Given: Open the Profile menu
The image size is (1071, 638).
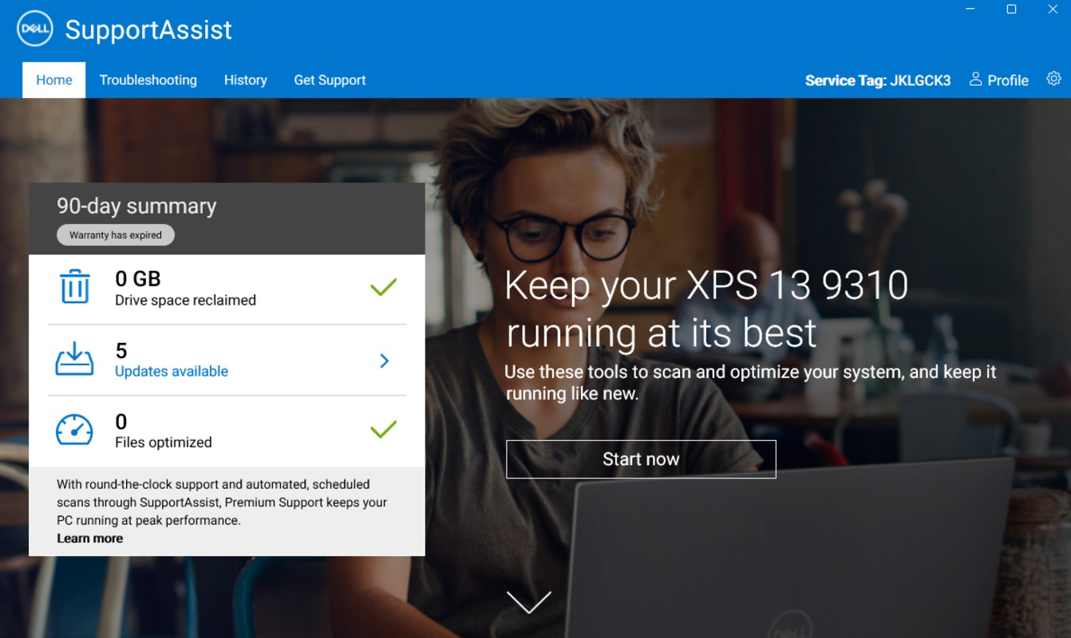Looking at the screenshot, I should [998, 80].
